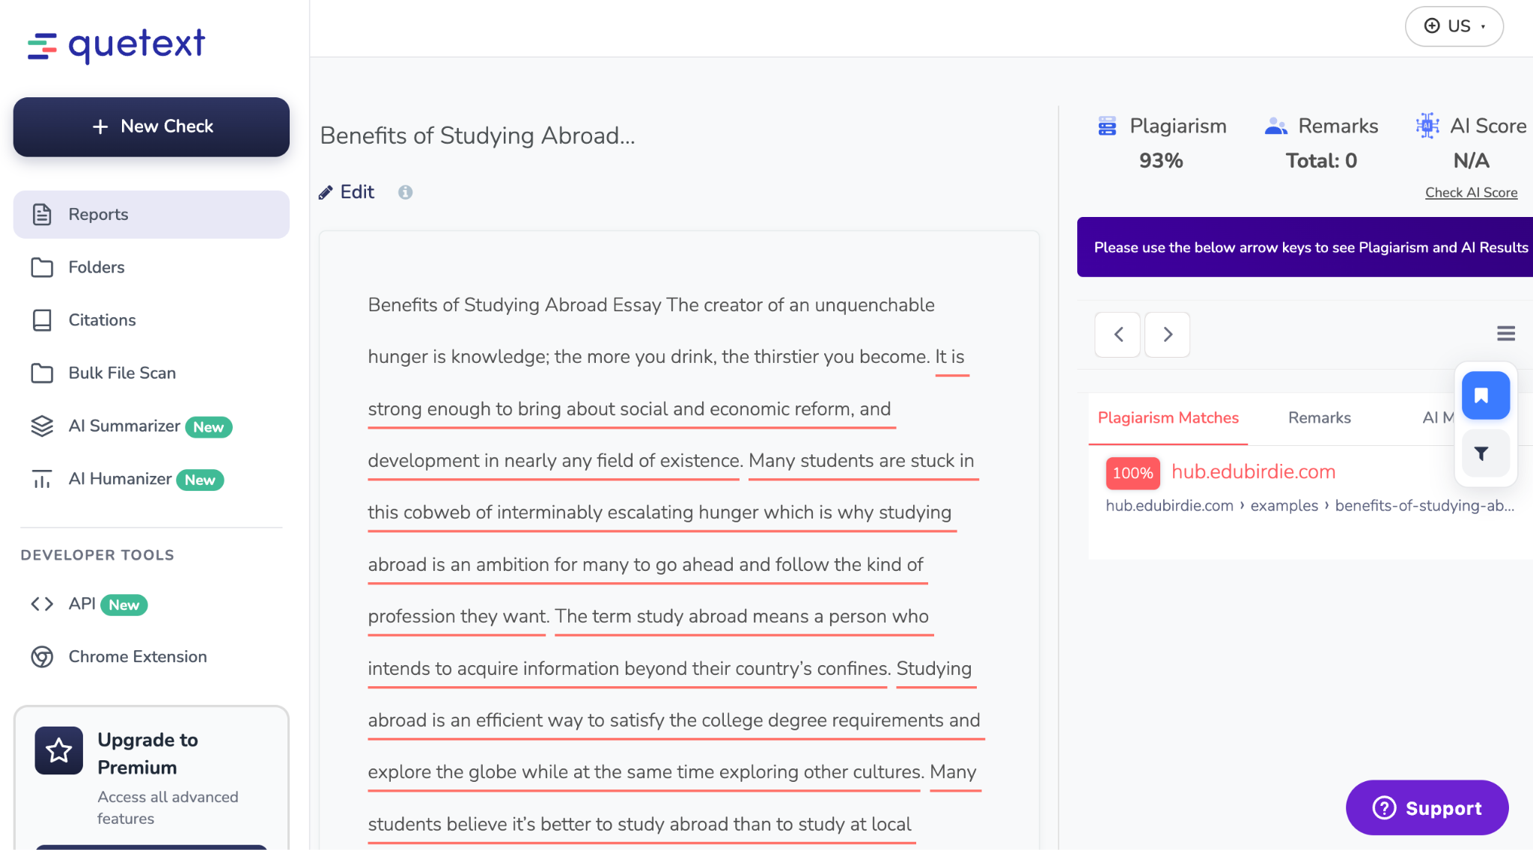This screenshot has height=850, width=1533.
Task: Click the arrow keys instruction banner
Action: tap(1305, 248)
